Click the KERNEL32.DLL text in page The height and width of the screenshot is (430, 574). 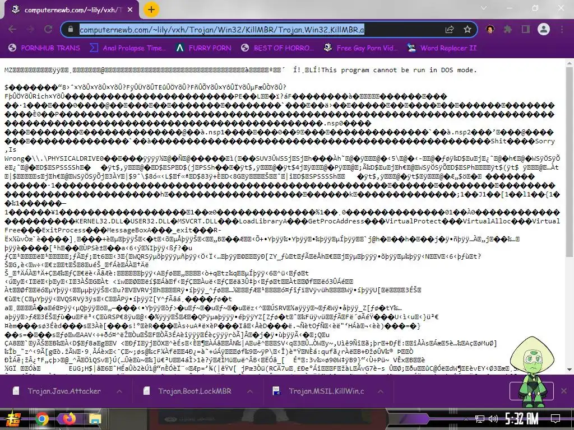pos(99,221)
